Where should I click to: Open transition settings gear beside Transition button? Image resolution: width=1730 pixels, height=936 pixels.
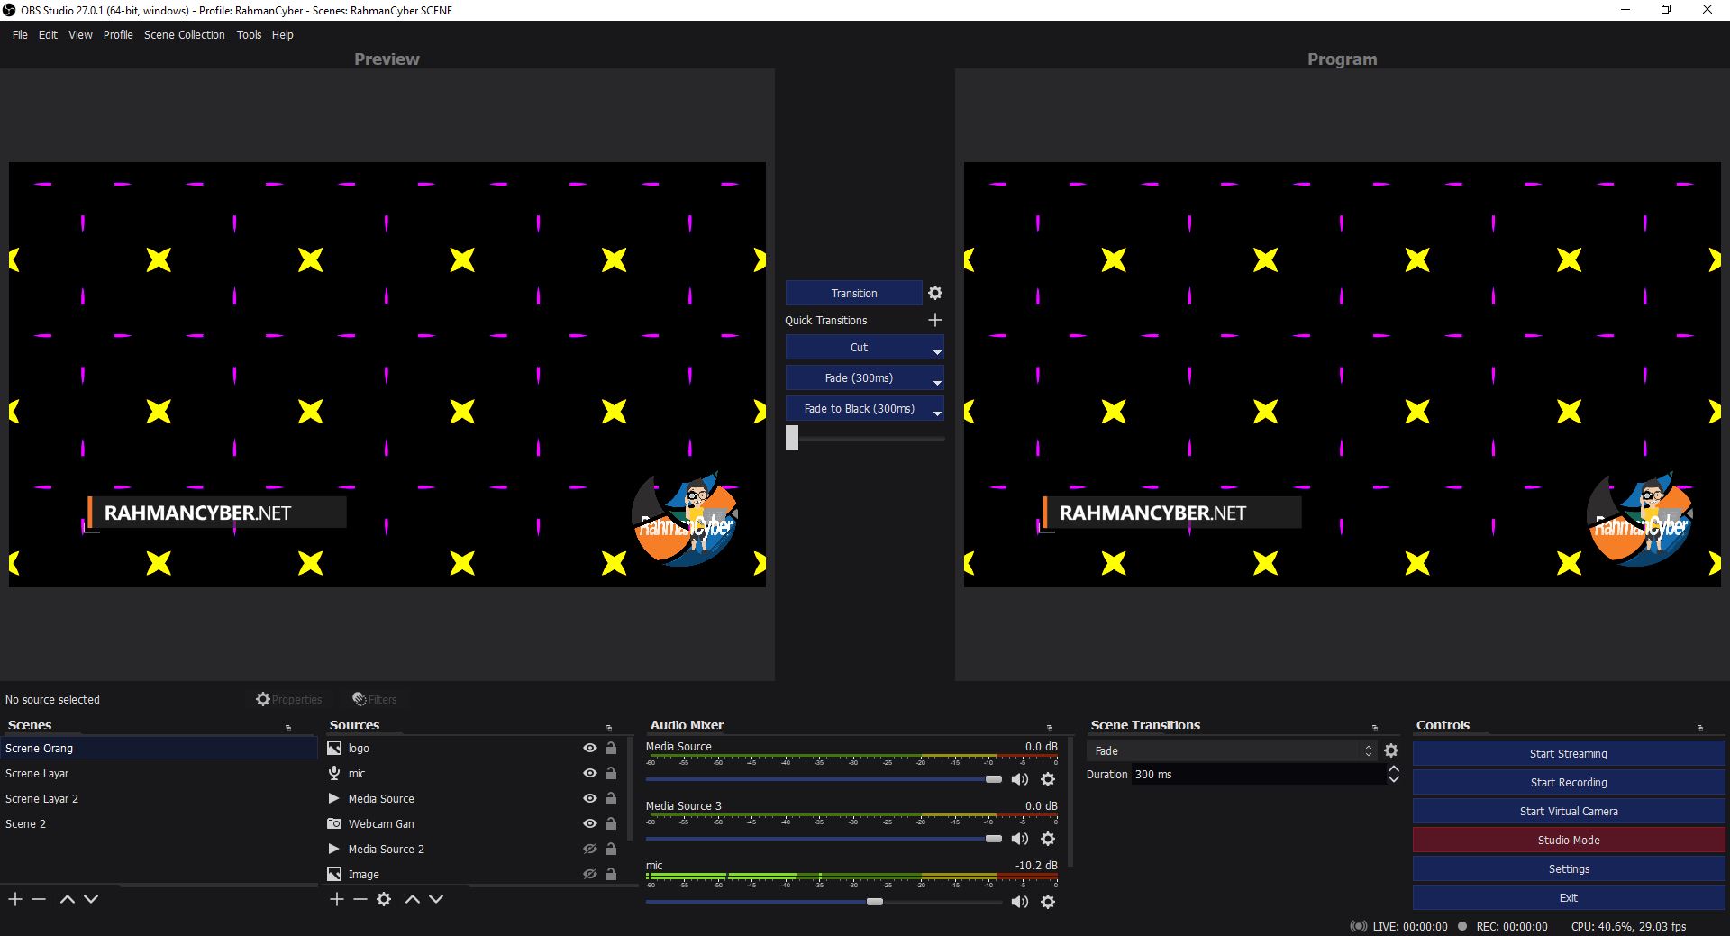pos(935,293)
